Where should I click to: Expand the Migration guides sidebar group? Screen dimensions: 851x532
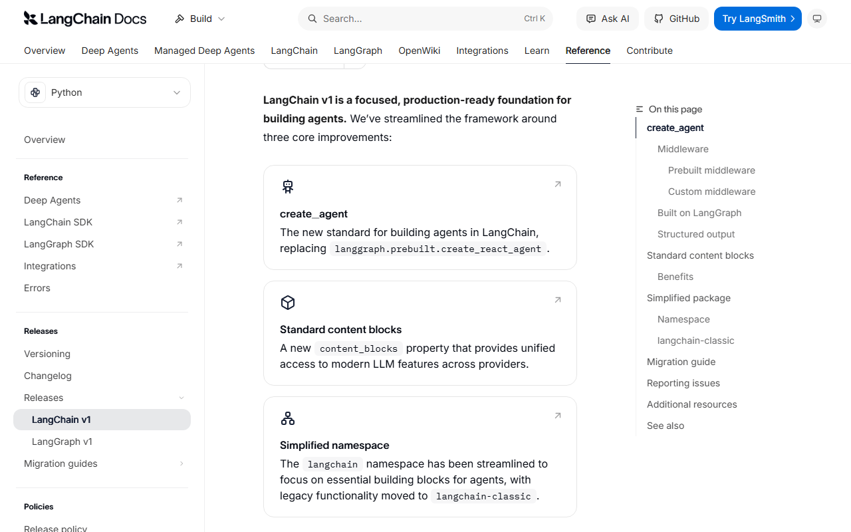182,464
